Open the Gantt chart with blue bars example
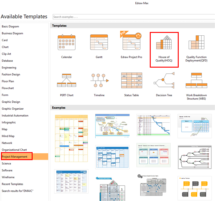Viewport: 215px width, 201px height. [153, 125]
